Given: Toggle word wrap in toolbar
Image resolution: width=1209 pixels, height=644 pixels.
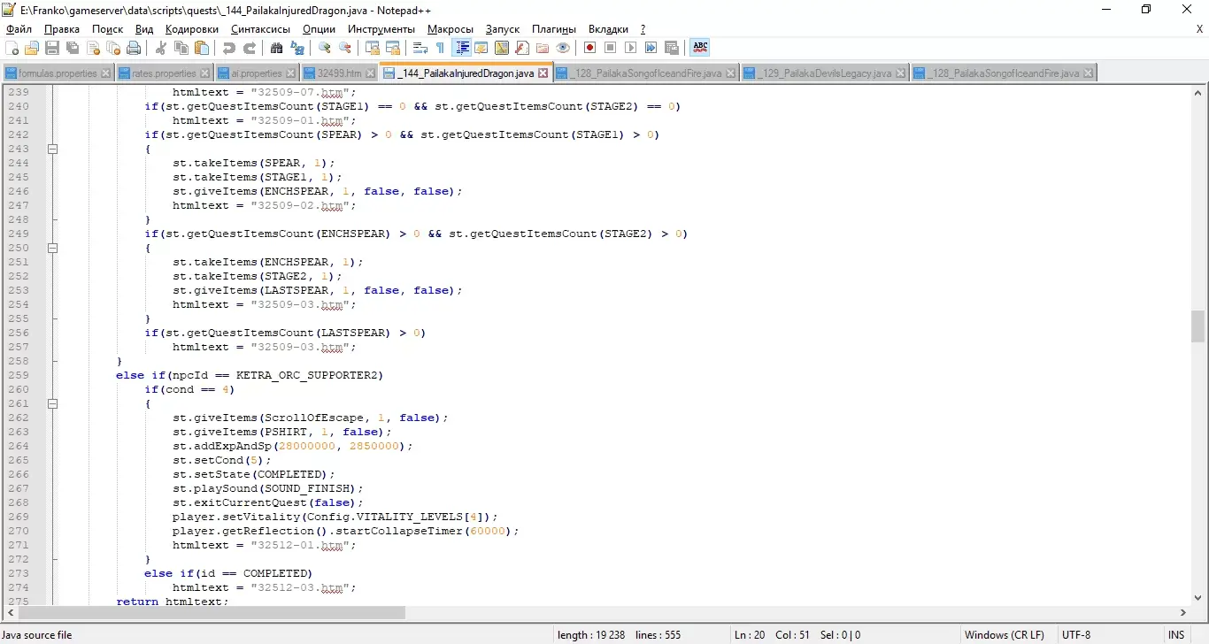Looking at the screenshot, I should (x=420, y=48).
